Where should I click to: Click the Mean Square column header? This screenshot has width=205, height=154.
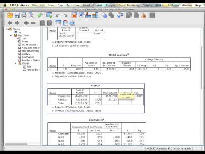click(110, 93)
